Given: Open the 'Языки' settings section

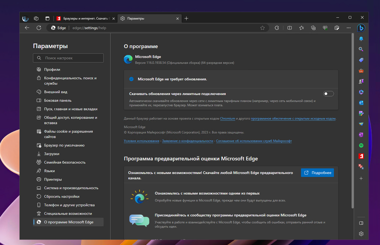Looking at the screenshot, I should [68, 171].
